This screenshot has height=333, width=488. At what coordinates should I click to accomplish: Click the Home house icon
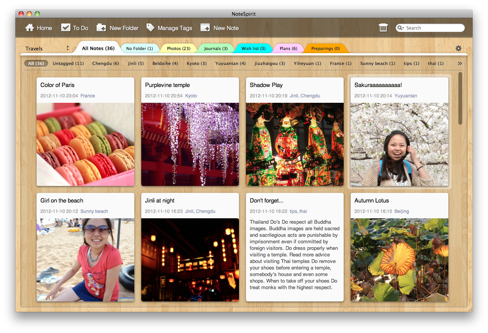30,28
